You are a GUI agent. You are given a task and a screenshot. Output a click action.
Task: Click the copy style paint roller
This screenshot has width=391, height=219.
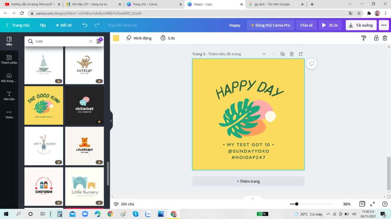click(364, 38)
